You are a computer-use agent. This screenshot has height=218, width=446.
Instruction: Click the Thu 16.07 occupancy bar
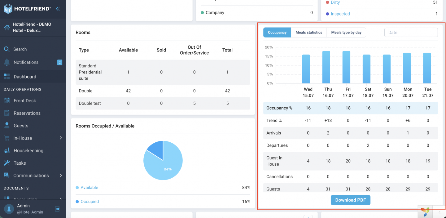point(326,67)
